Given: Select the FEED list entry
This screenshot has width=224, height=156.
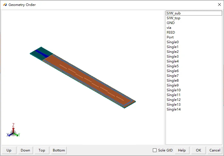Looking at the screenshot, I should pos(194,32).
